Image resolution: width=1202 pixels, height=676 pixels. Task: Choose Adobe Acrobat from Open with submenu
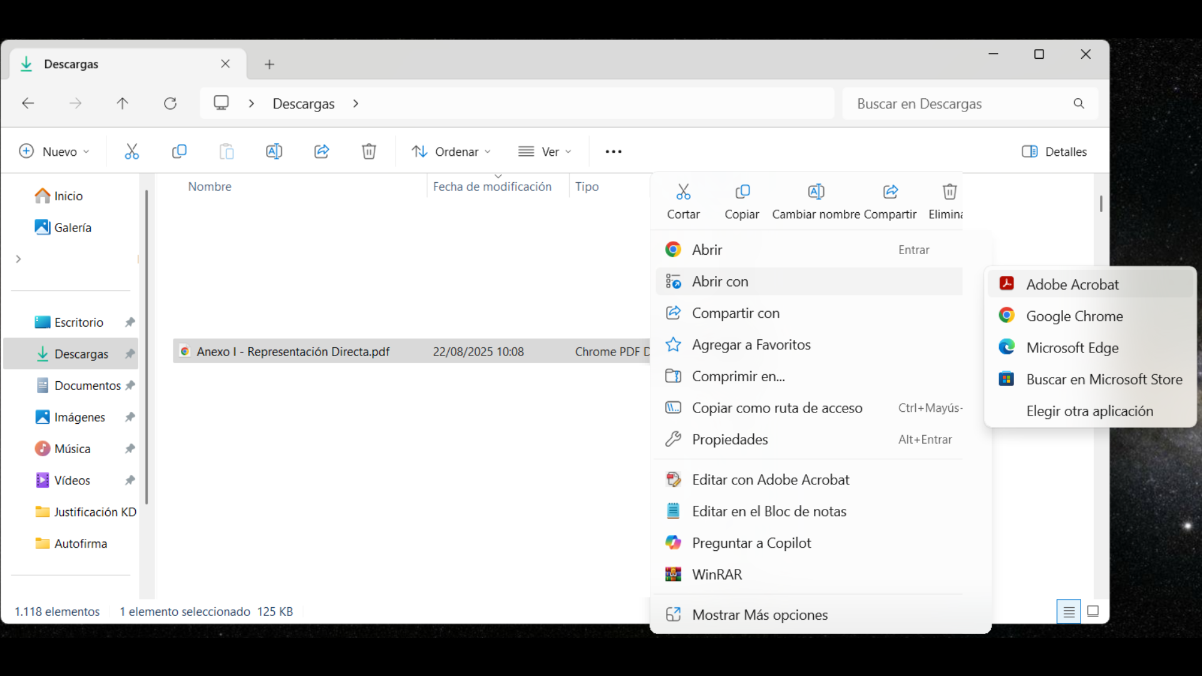pos(1072,284)
